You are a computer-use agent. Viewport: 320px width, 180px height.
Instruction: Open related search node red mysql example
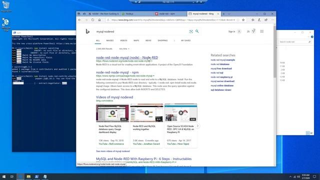222,60
